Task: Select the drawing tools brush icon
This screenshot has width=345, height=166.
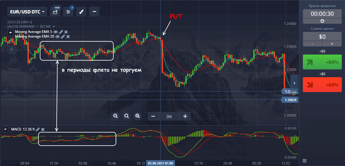Action: 81,12
